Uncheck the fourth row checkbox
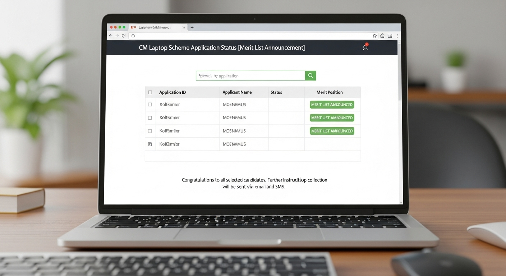Image resolution: width=506 pixels, height=276 pixels. click(x=150, y=144)
